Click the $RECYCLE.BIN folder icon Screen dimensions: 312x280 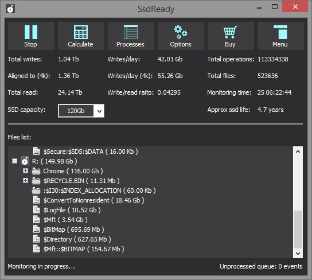[36, 181]
